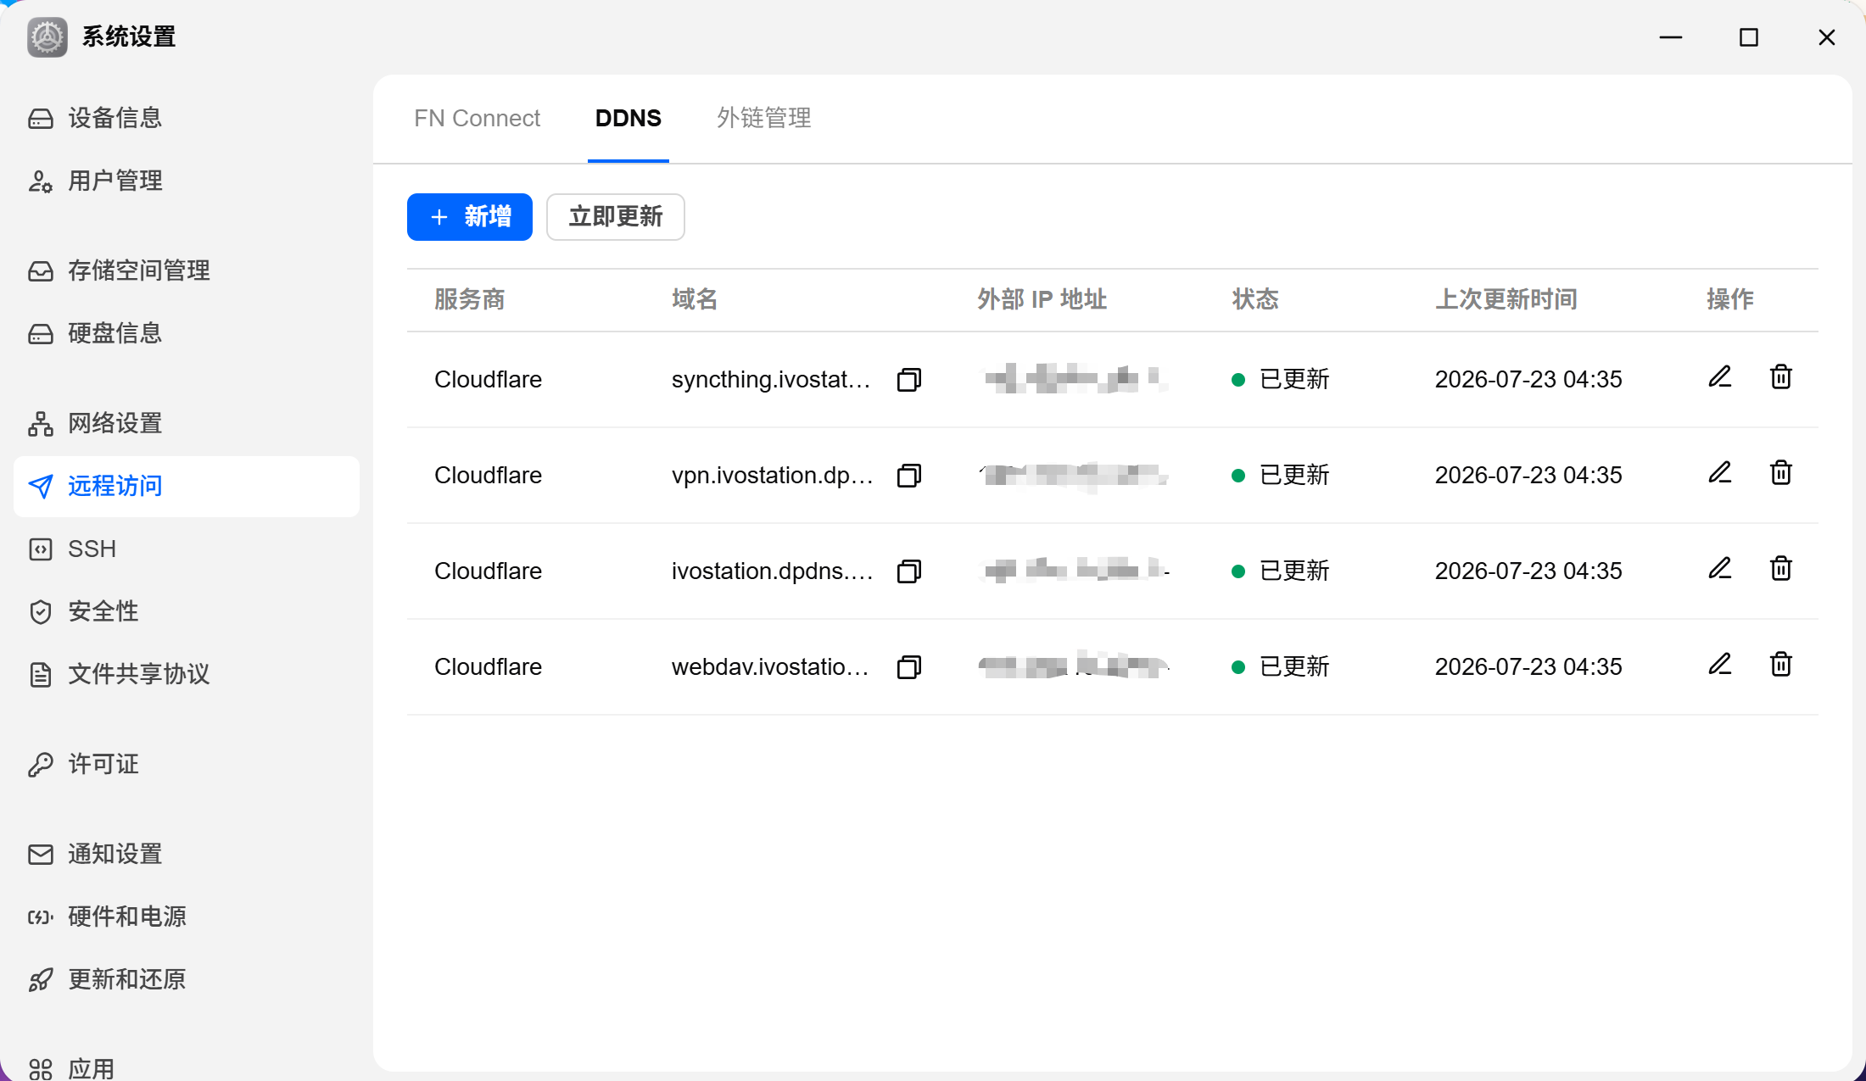Click Cloudflare in the webdav row
Image resolution: width=1866 pixels, height=1081 pixels.
point(488,666)
